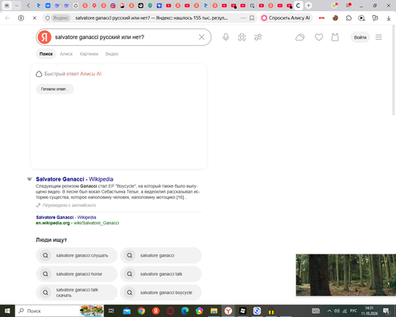Open search filter settings sliders icon
The height and width of the screenshot is (317, 396).
coord(258,37)
